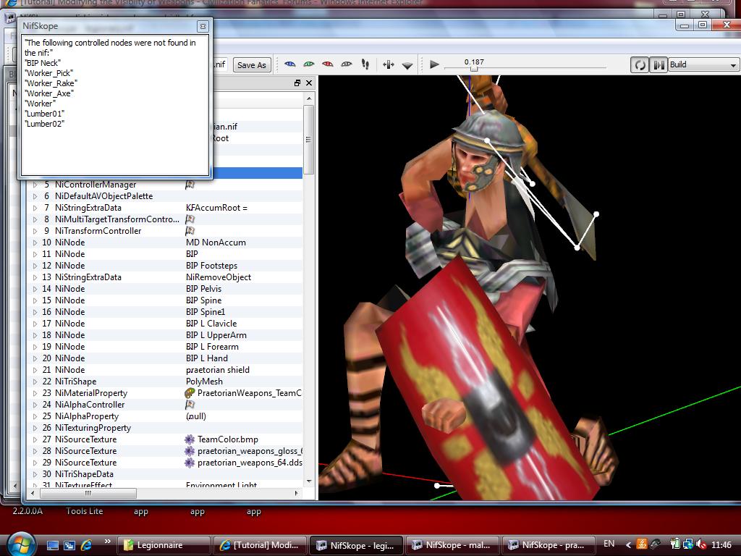
Task: Click the flag icon in NiControllerManager row
Action: point(190,185)
